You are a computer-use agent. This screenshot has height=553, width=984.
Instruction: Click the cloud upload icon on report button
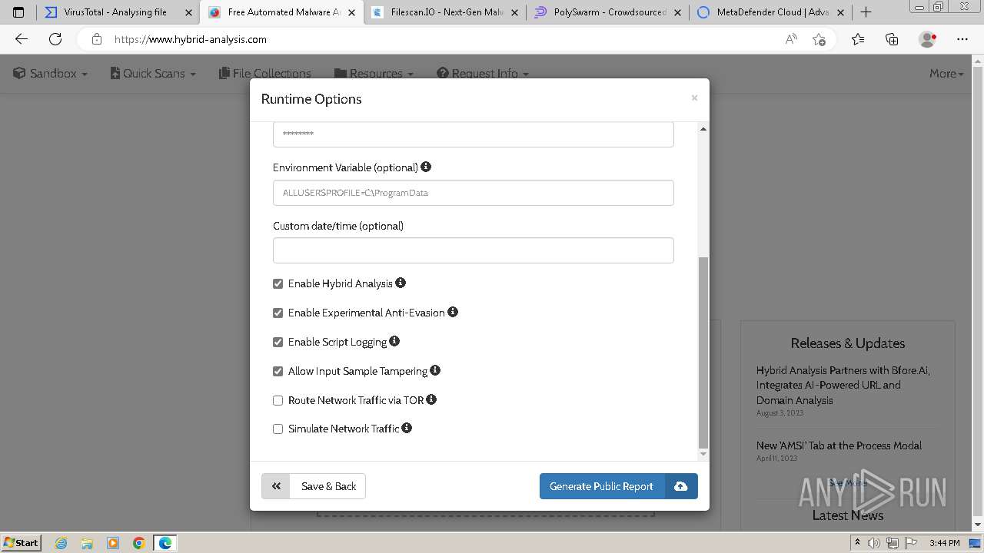681,486
